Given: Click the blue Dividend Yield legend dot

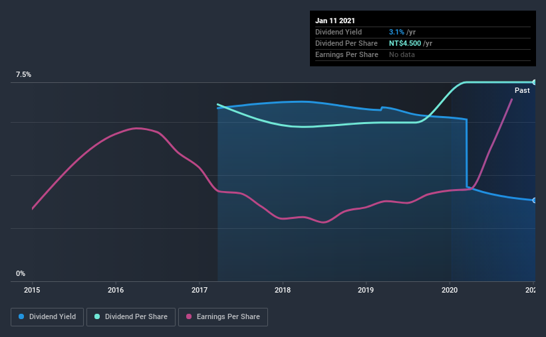Looking at the screenshot, I should coord(21,316).
